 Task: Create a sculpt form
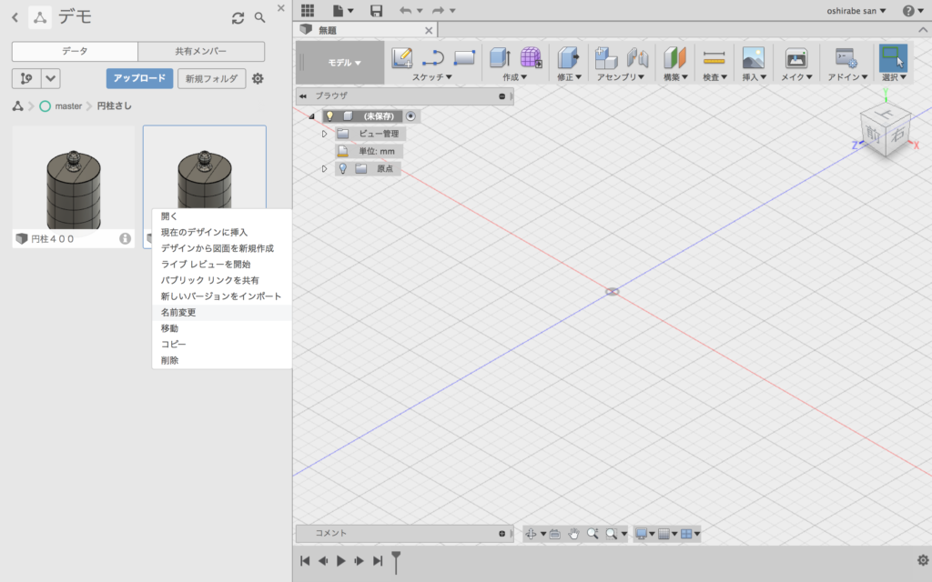point(531,57)
